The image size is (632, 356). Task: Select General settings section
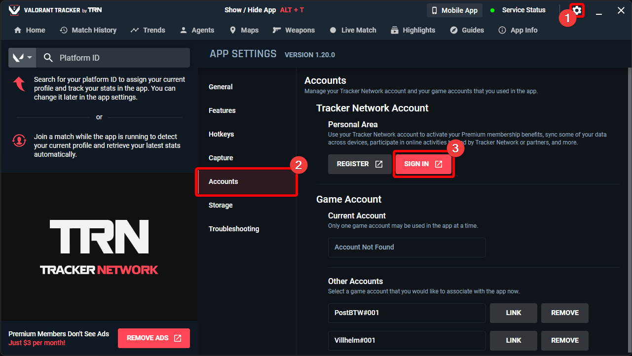pyautogui.click(x=246, y=87)
